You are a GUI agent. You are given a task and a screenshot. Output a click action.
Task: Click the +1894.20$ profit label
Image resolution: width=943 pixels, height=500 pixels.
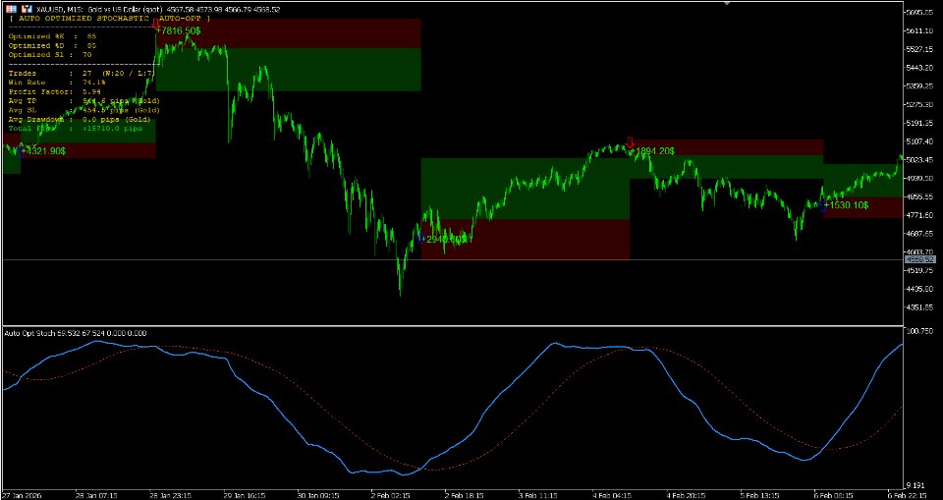(x=652, y=151)
